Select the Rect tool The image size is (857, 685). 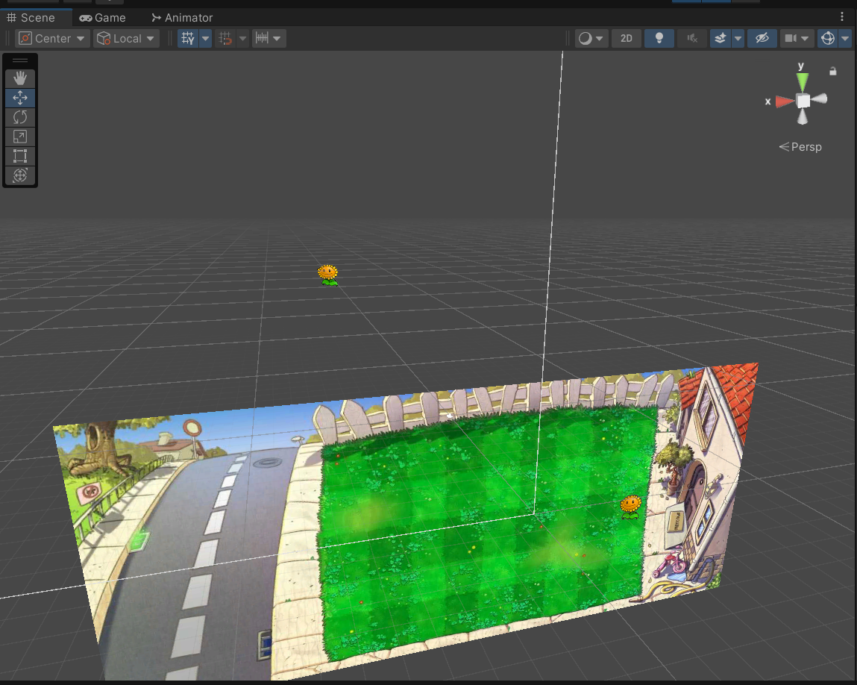point(20,156)
